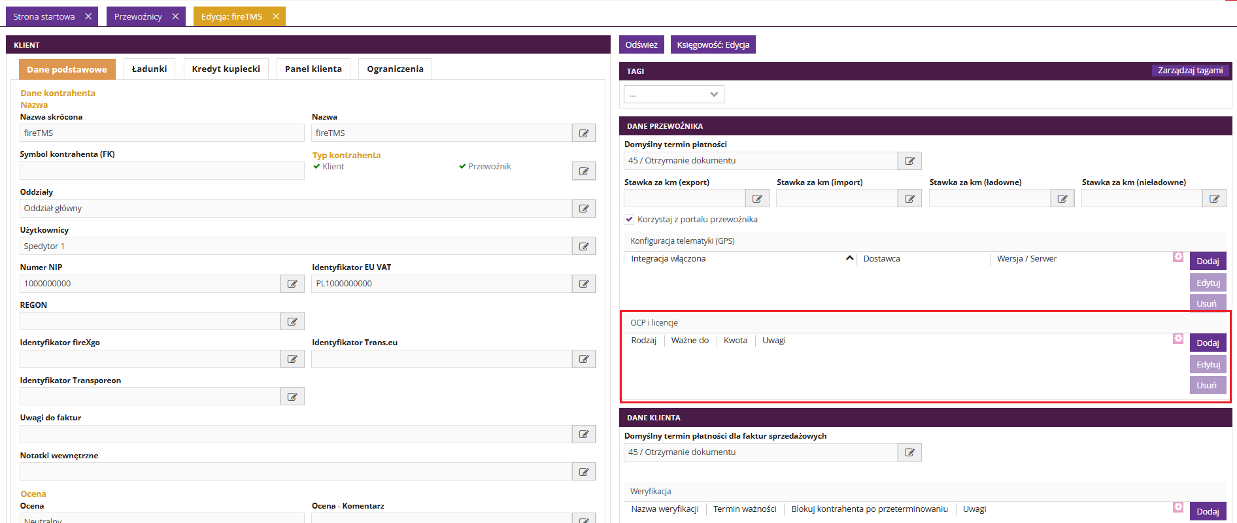Edit Stawka za km (ładowne) via icon
The width and height of the screenshot is (1237, 523).
coord(1062,198)
